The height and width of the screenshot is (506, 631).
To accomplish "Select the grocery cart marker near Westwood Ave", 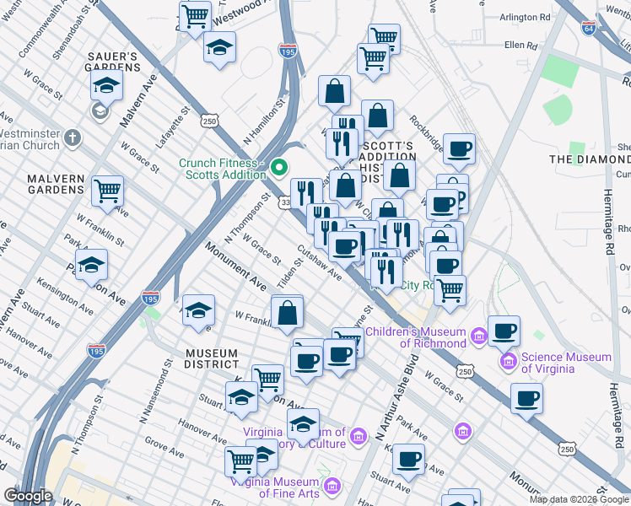I will [x=195, y=17].
